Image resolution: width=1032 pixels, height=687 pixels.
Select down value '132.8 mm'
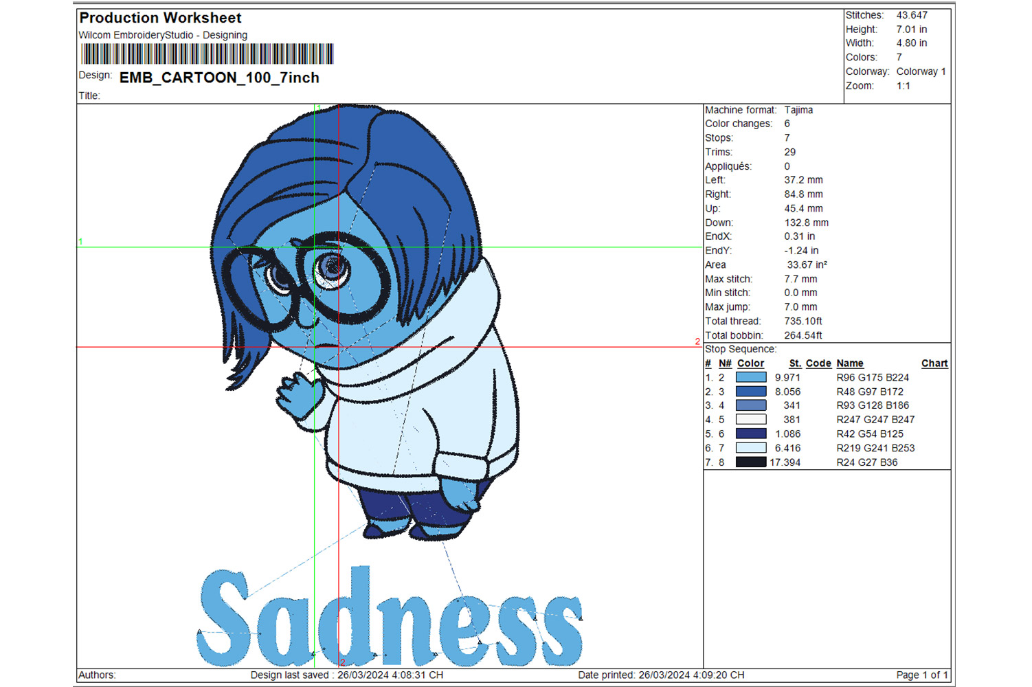806,223
